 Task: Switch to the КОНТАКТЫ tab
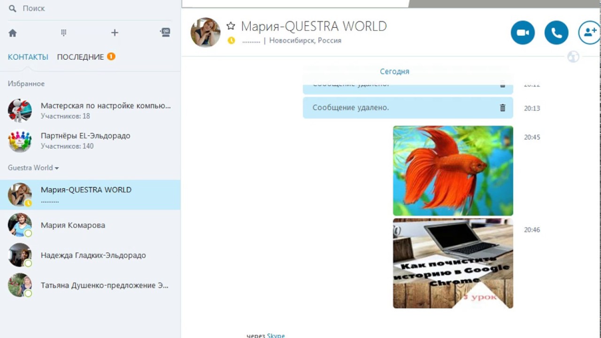(x=28, y=57)
